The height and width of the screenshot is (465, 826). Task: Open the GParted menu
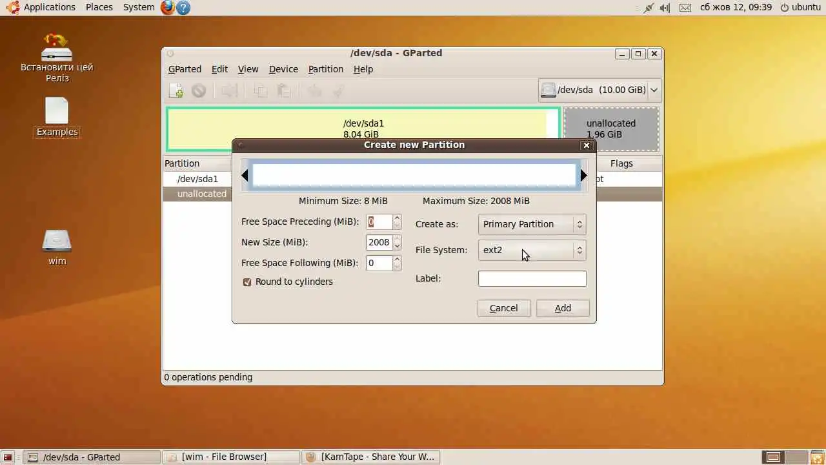(185, 69)
